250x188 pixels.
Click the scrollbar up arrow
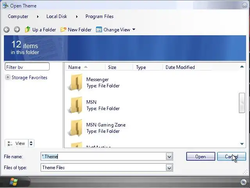(242, 67)
